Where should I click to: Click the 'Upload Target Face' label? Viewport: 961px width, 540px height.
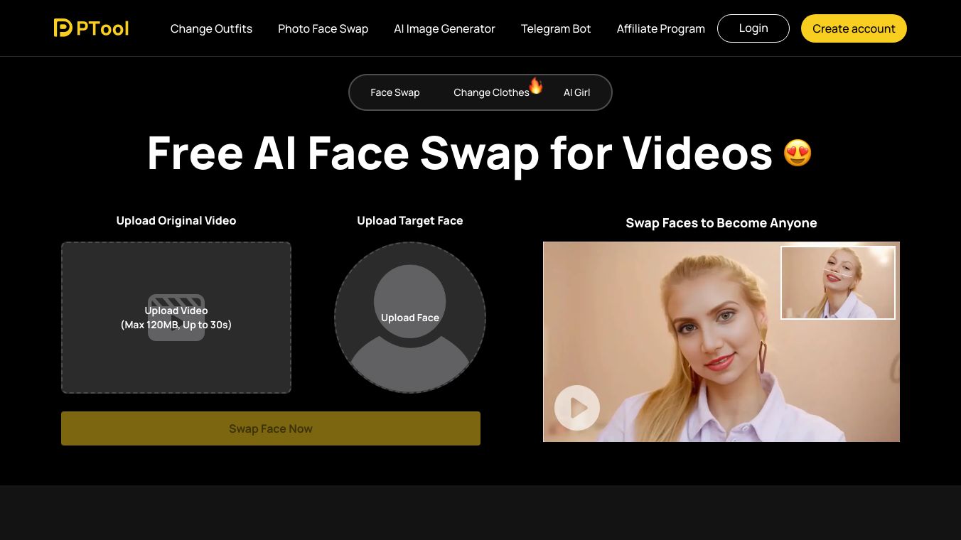point(410,220)
